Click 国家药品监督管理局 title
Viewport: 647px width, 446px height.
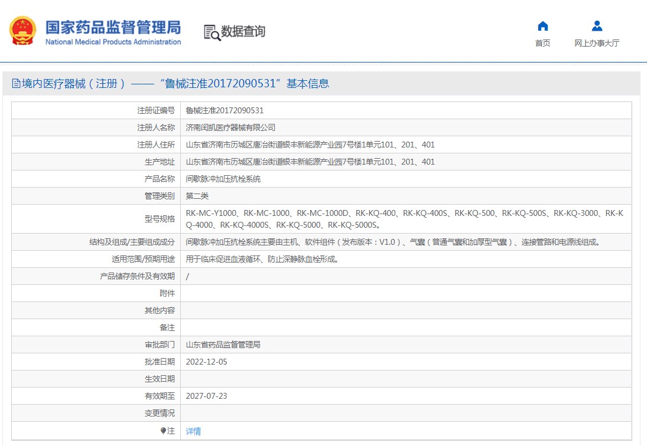tap(113, 27)
